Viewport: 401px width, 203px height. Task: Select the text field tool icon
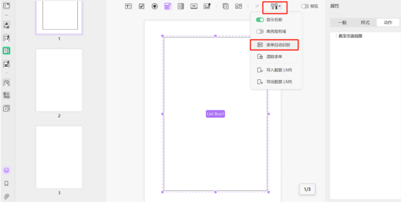[129, 6]
